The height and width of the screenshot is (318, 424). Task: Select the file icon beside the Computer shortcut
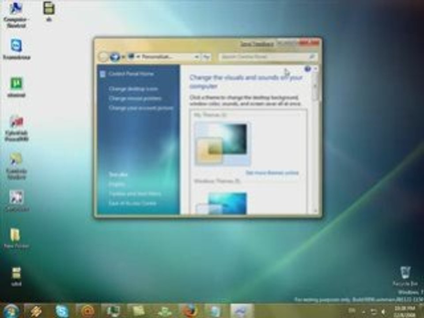49,11
